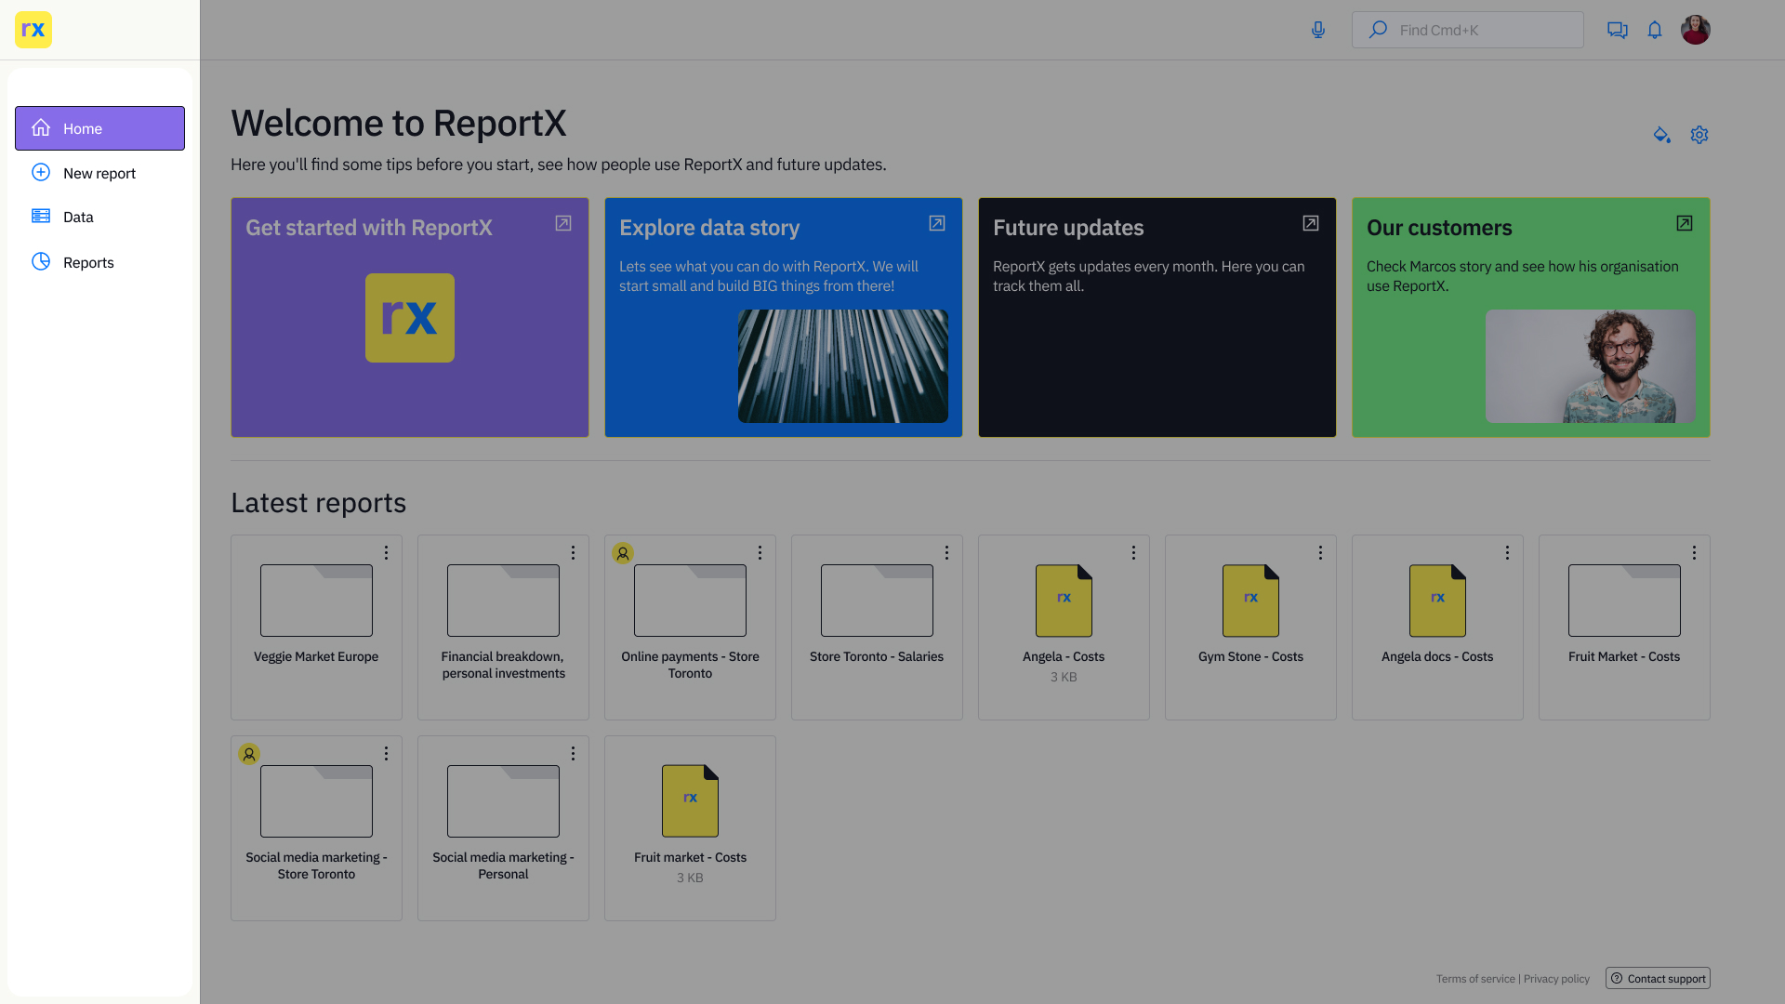Open the Financial breakdown folder icon
Viewport: 1785px width, 1004px height.
[x=503, y=601]
